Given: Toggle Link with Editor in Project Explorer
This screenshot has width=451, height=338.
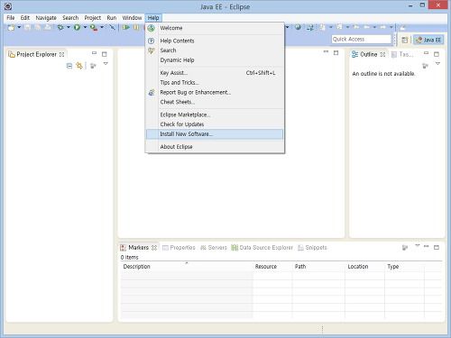Looking at the screenshot, I should click(79, 66).
